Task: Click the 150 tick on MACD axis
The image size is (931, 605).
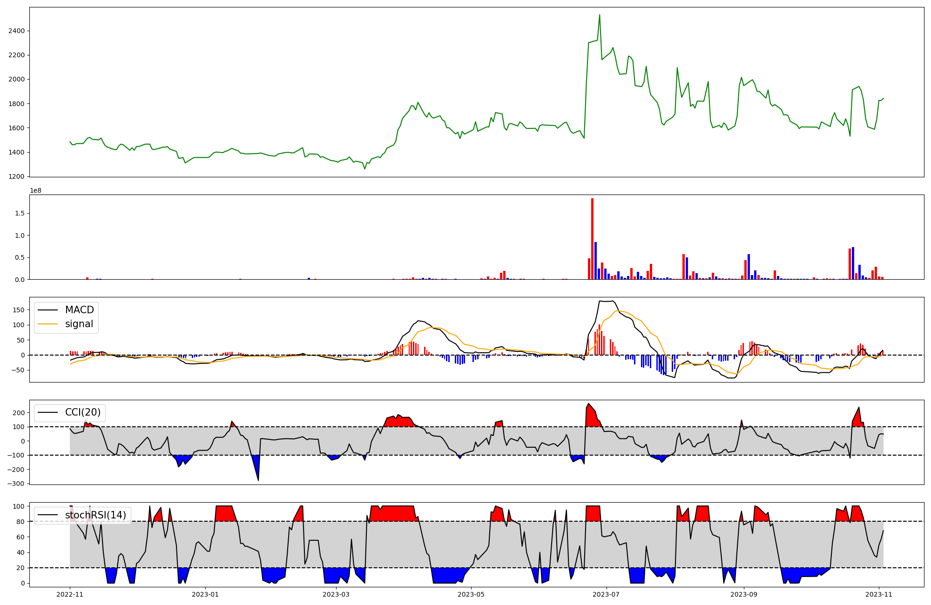Action: point(19,310)
